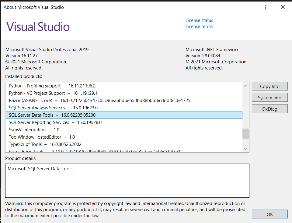Click the installed products scroll up arrow
Screen dimensions: 292x223
click(245, 86)
